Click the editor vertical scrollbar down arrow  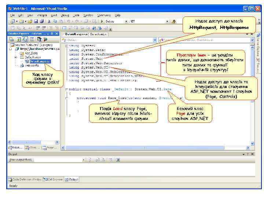(252, 144)
